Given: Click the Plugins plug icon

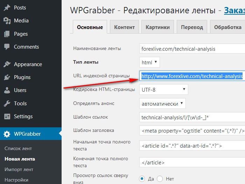Looking at the screenshot, I should [7, 77].
